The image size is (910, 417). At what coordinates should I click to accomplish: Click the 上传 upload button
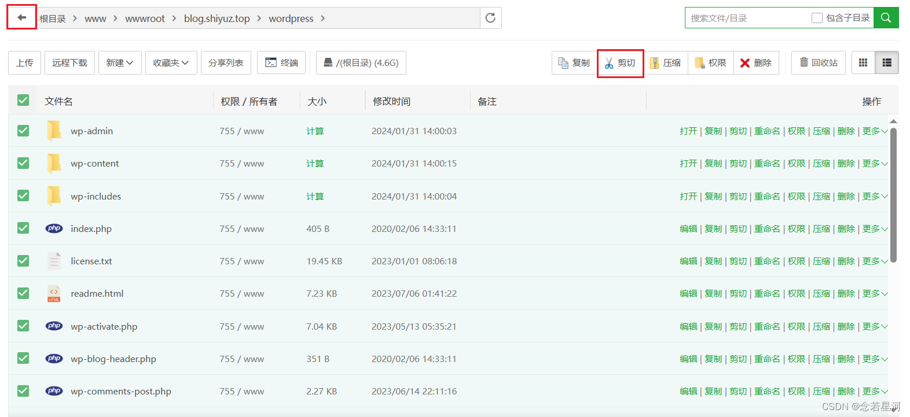click(24, 62)
